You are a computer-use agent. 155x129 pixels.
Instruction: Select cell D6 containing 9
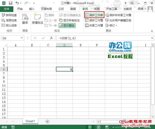(x=64, y=69)
